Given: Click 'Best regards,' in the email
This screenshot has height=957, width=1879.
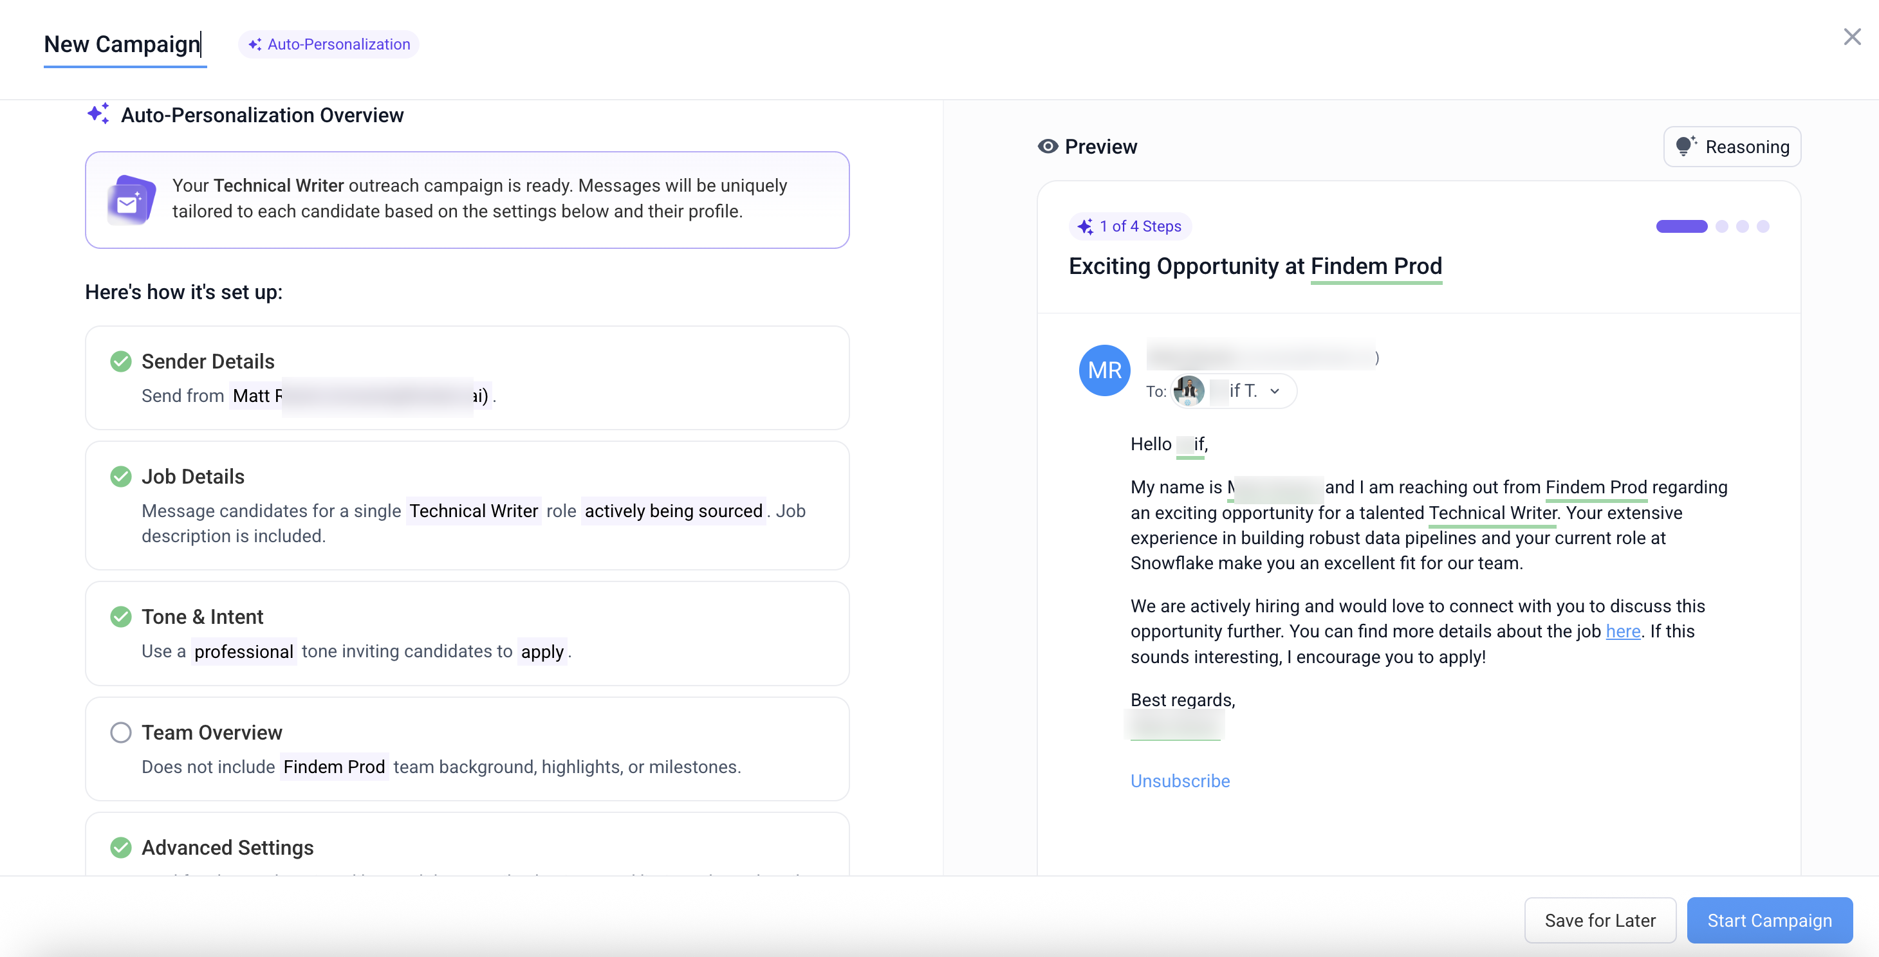Looking at the screenshot, I should click(1183, 700).
